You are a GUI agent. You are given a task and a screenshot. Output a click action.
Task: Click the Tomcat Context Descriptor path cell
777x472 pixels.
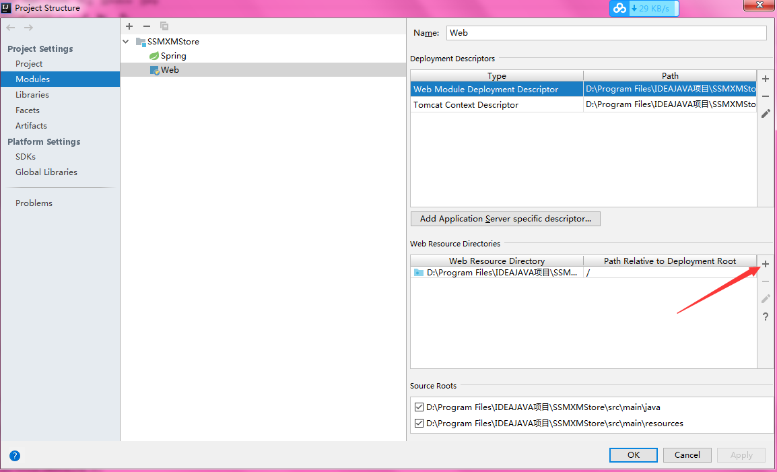(670, 104)
